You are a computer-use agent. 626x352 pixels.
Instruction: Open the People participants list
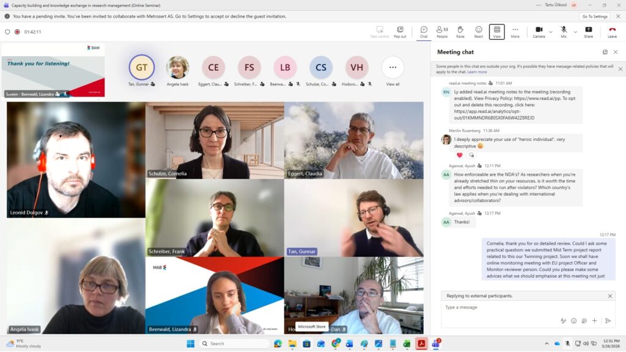pyautogui.click(x=441, y=32)
